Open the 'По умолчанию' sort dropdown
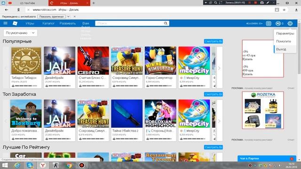This screenshot has width=301, height=169. [20, 33]
